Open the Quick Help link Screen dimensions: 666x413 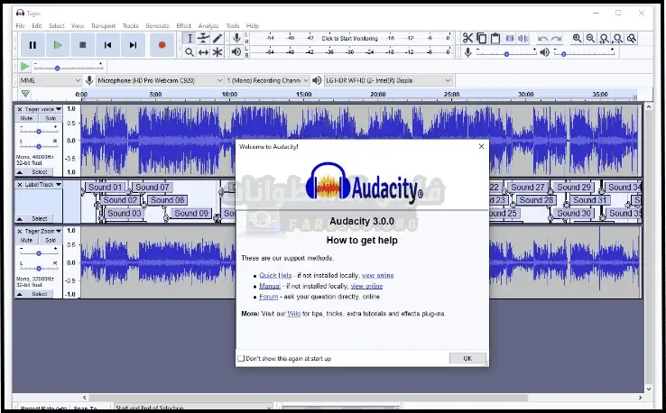[x=275, y=275]
